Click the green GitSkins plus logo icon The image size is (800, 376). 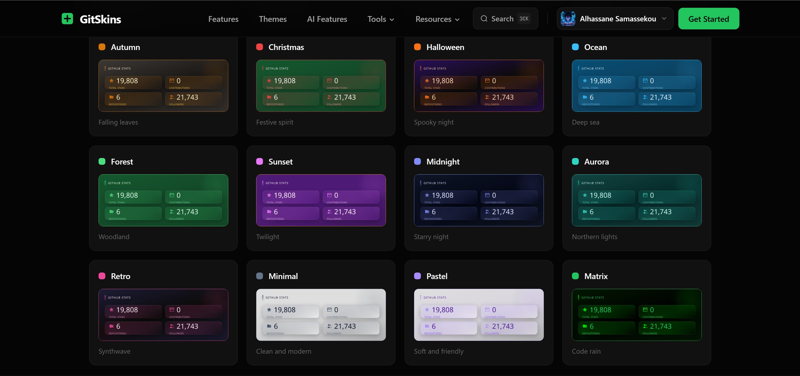click(x=67, y=19)
